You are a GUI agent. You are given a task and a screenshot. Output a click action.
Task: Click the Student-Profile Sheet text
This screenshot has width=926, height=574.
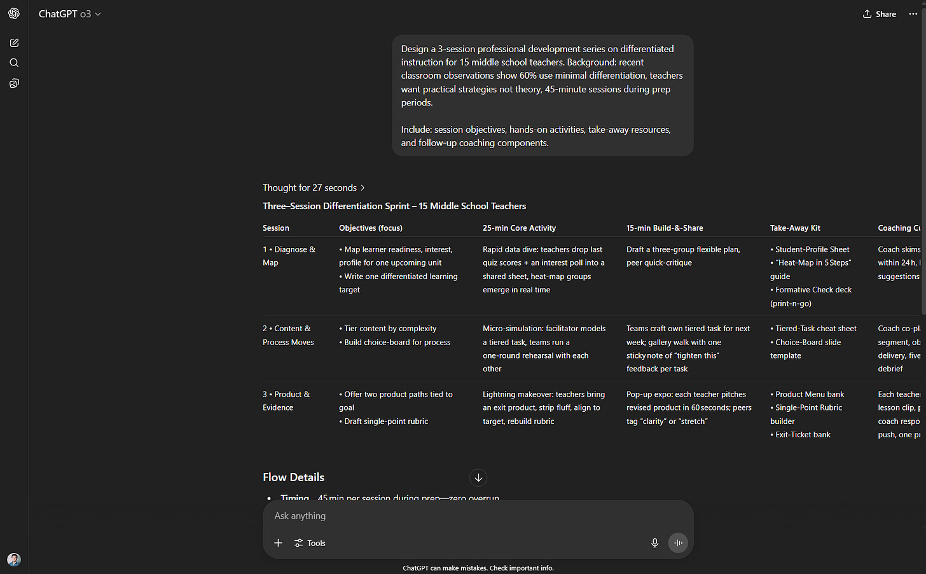[812, 249]
